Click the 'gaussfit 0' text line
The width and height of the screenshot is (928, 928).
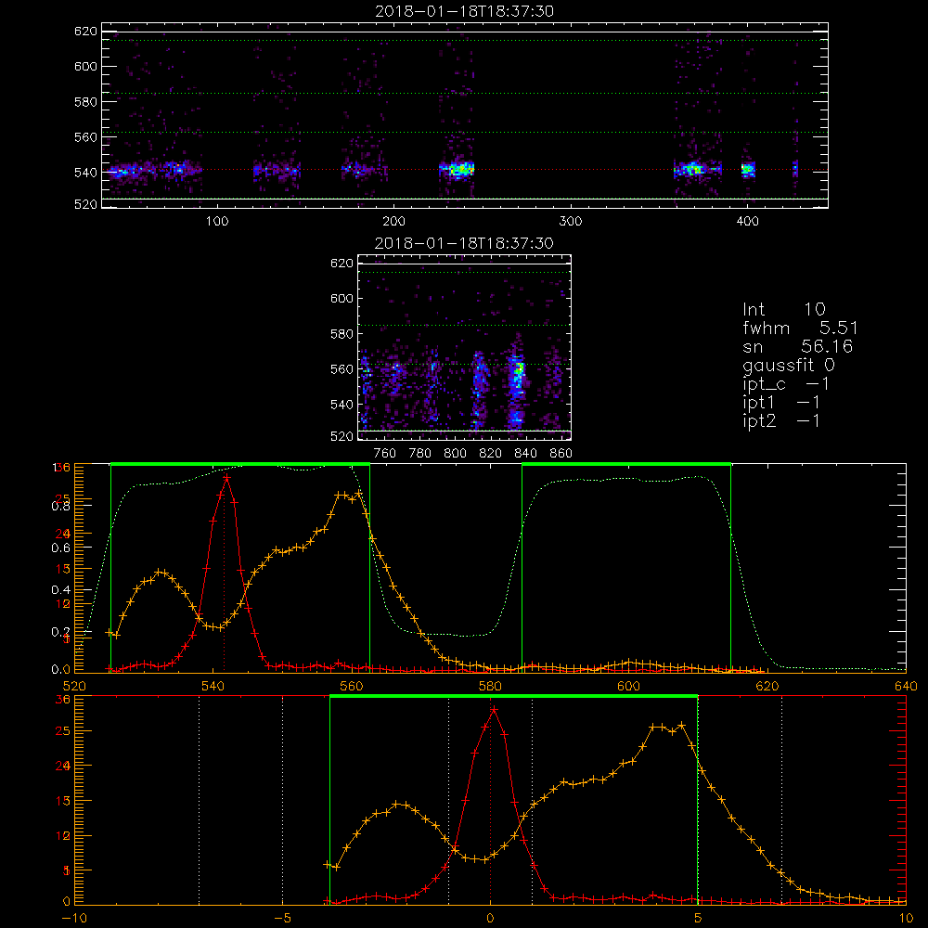(788, 365)
